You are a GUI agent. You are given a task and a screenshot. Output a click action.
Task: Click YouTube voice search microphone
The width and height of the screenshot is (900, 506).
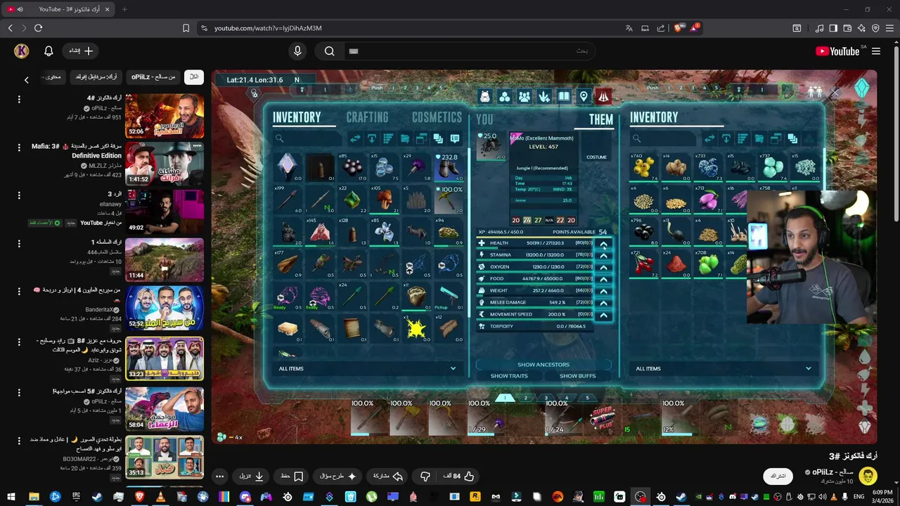click(297, 51)
